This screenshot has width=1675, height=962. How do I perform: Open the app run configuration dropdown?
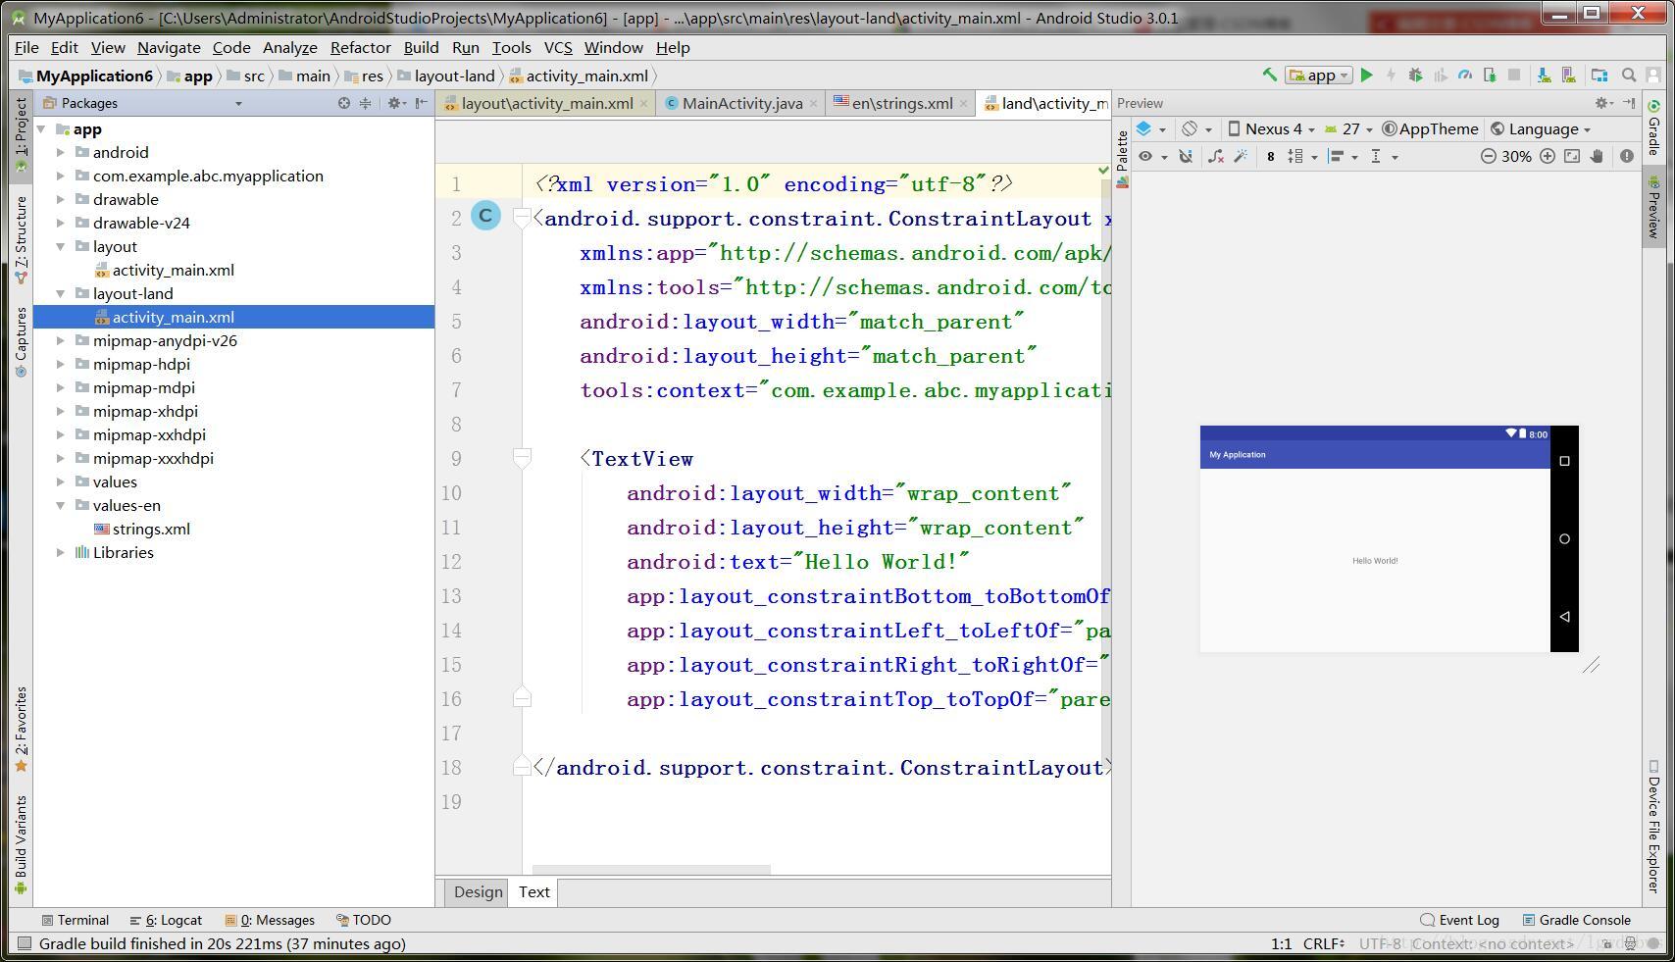click(1319, 76)
